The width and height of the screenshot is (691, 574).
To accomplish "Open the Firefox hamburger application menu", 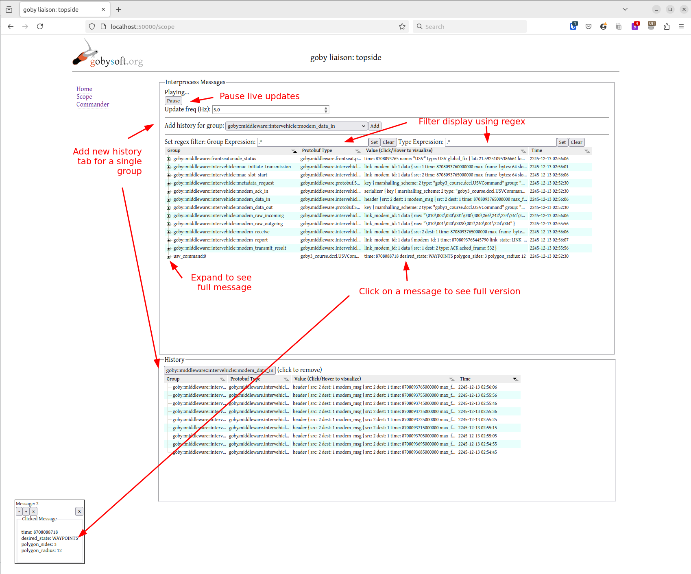I will [681, 26].
